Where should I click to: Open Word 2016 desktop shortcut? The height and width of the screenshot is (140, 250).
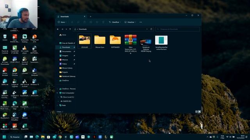pyautogui.click(x=34, y=93)
